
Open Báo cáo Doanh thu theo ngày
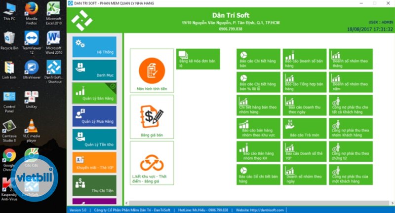coord(305,106)
